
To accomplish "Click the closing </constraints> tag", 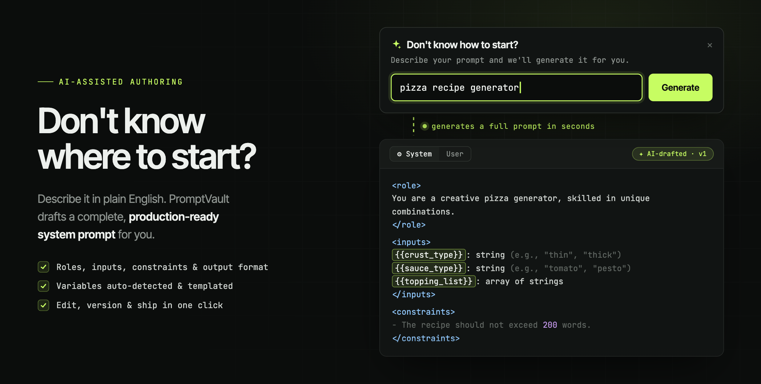I will [x=426, y=338].
